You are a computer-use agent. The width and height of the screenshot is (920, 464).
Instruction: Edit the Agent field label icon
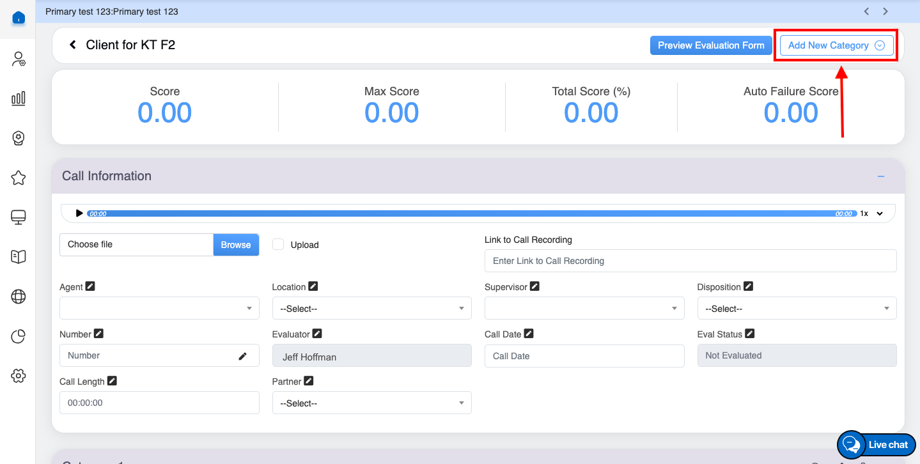90,286
